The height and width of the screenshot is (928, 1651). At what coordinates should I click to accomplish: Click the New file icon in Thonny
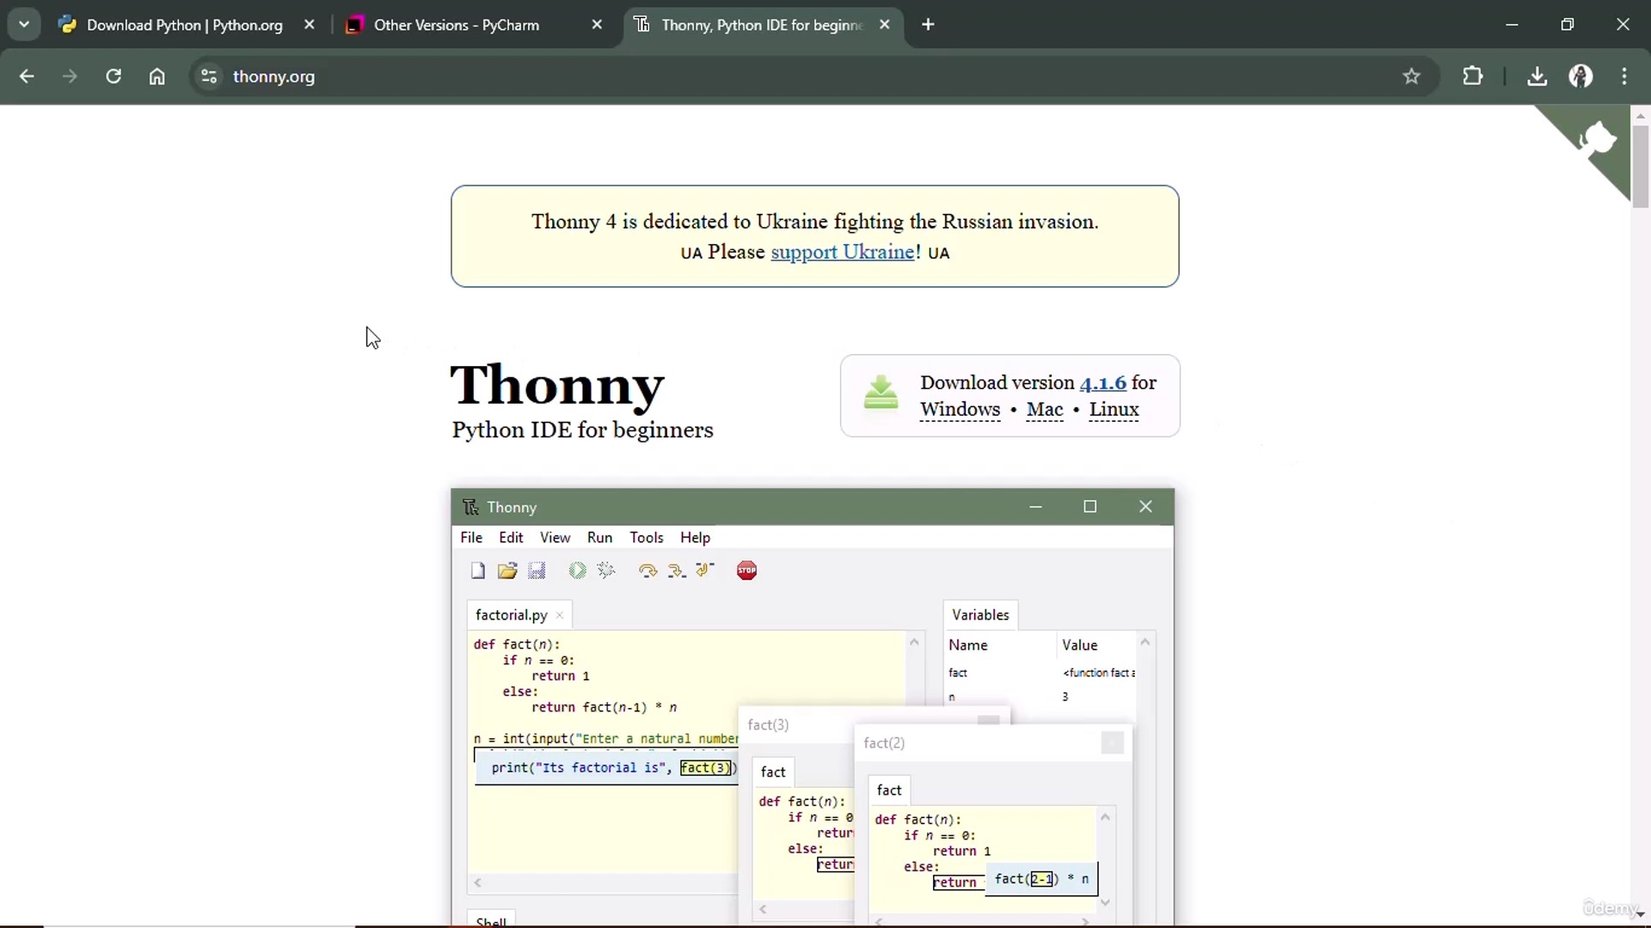[x=478, y=571]
